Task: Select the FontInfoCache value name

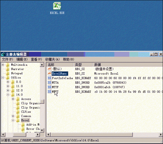Action: tap(62, 78)
